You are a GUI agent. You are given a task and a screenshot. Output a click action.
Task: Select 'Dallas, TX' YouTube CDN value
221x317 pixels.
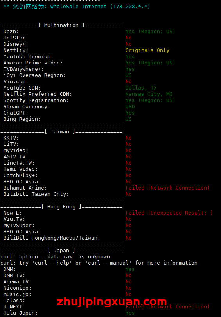pos(141,88)
